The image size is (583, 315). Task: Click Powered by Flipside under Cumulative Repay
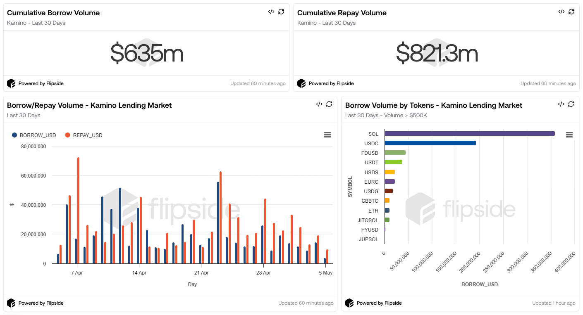coord(331,83)
